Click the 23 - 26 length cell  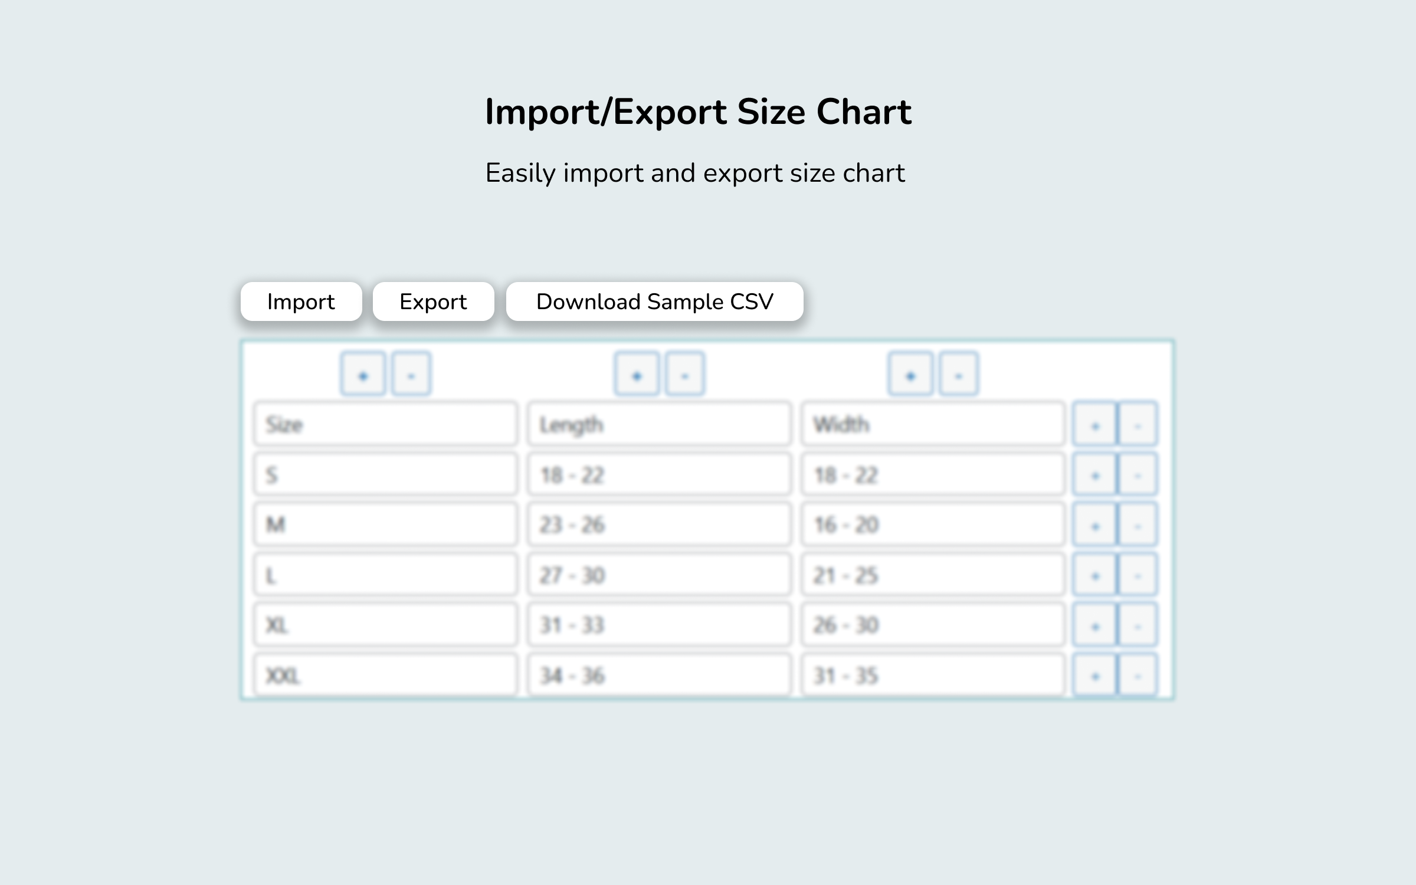tap(659, 524)
